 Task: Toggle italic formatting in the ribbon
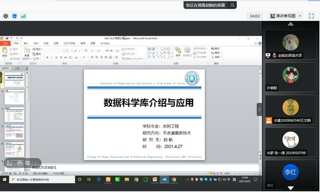pos(52,58)
